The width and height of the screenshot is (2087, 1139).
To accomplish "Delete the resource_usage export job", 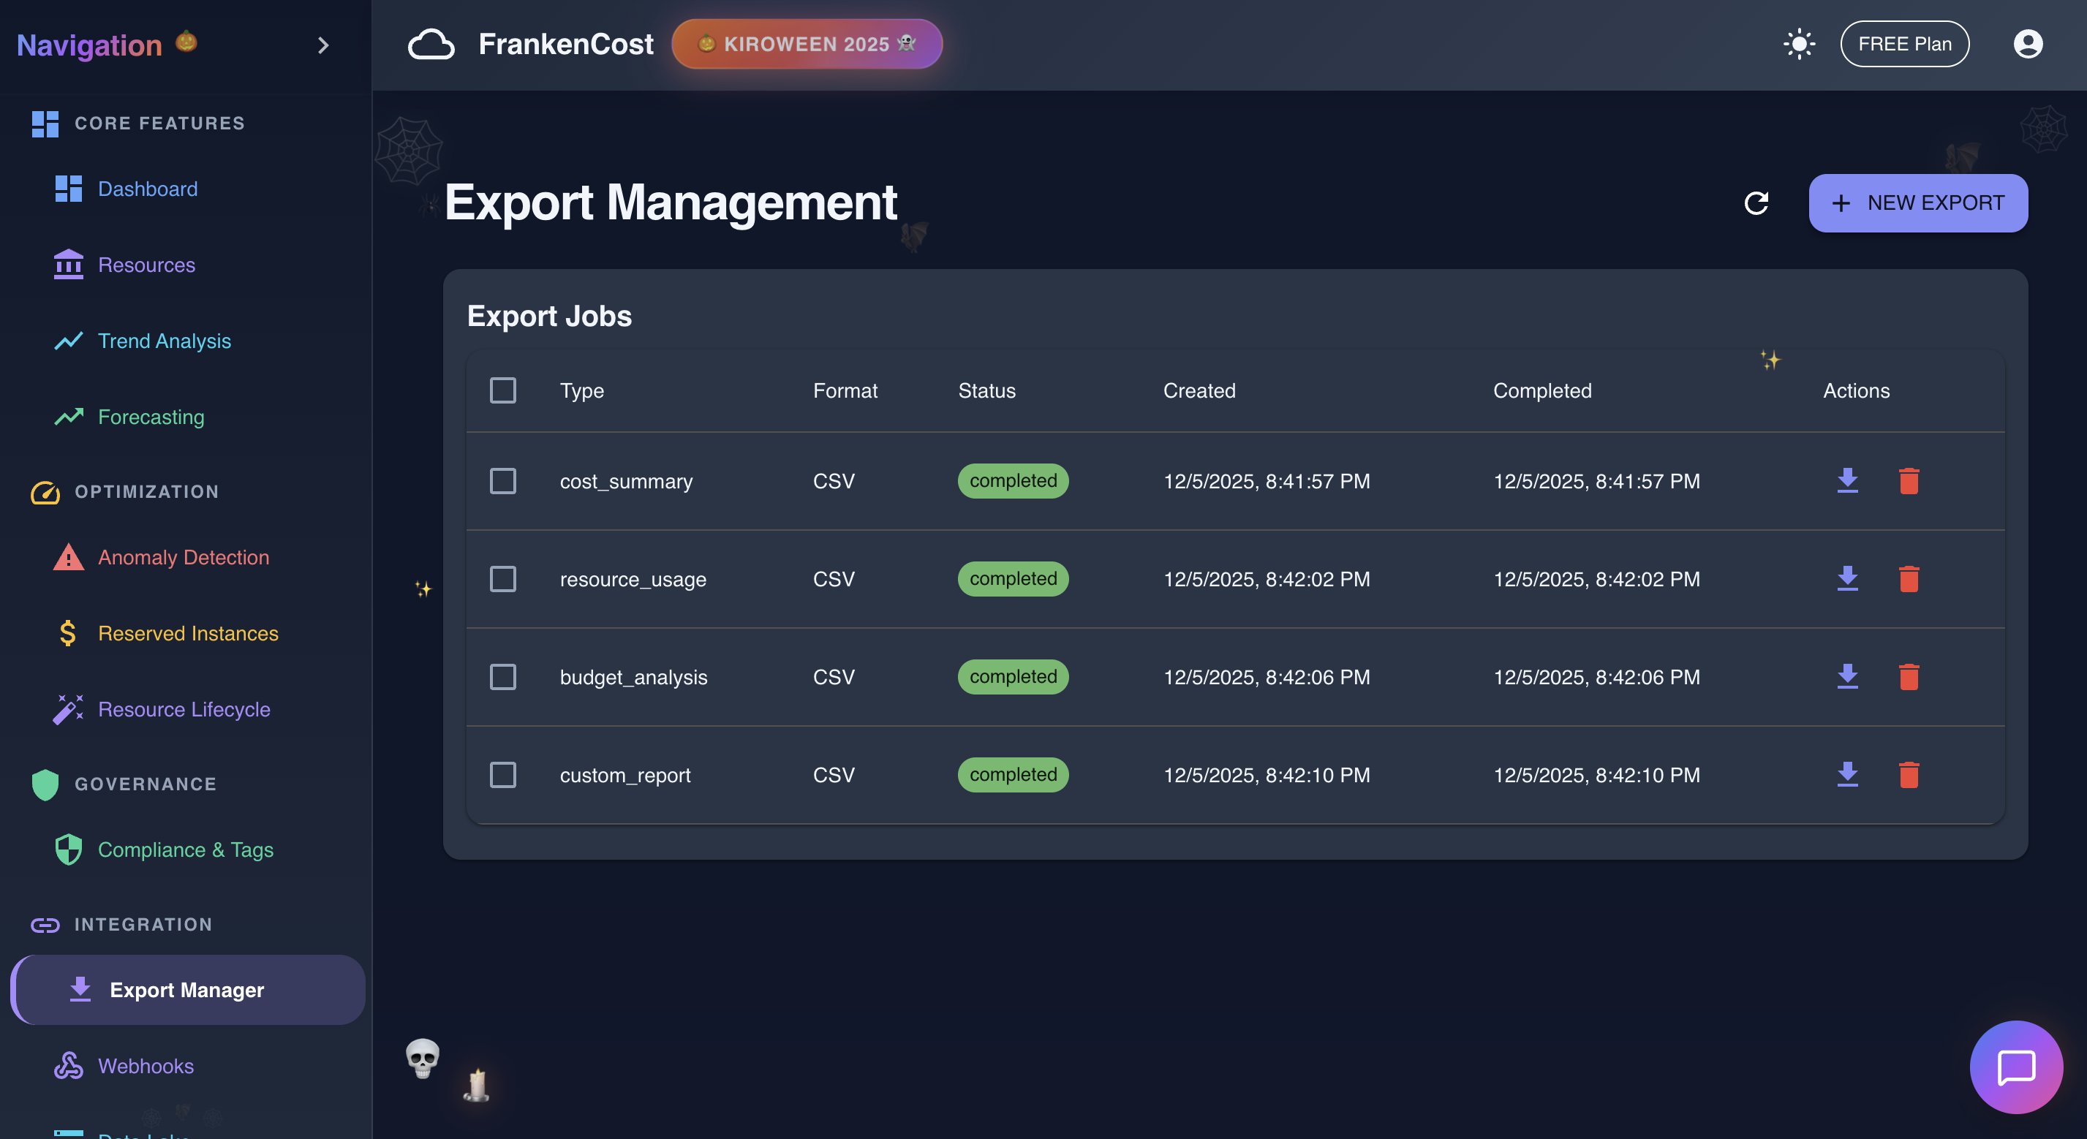I will pyautogui.click(x=1909, y=579).
